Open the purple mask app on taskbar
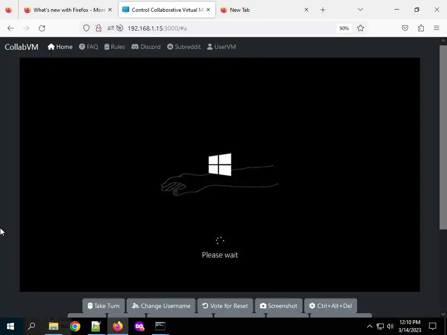 point(139,326)
